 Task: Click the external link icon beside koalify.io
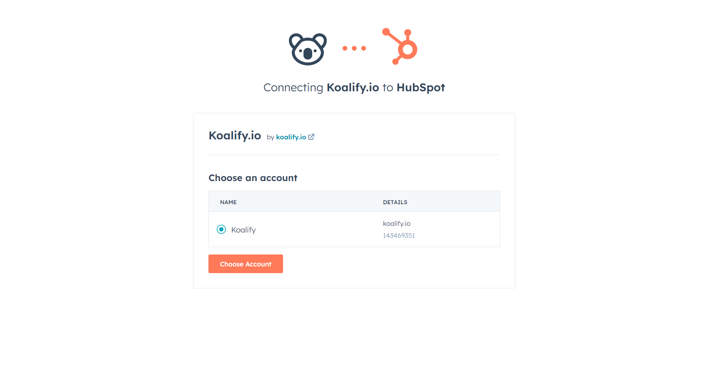coord(311,137)
